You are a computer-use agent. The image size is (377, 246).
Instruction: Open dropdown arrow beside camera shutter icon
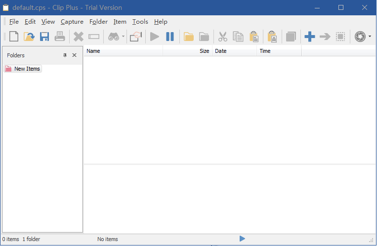370,37
